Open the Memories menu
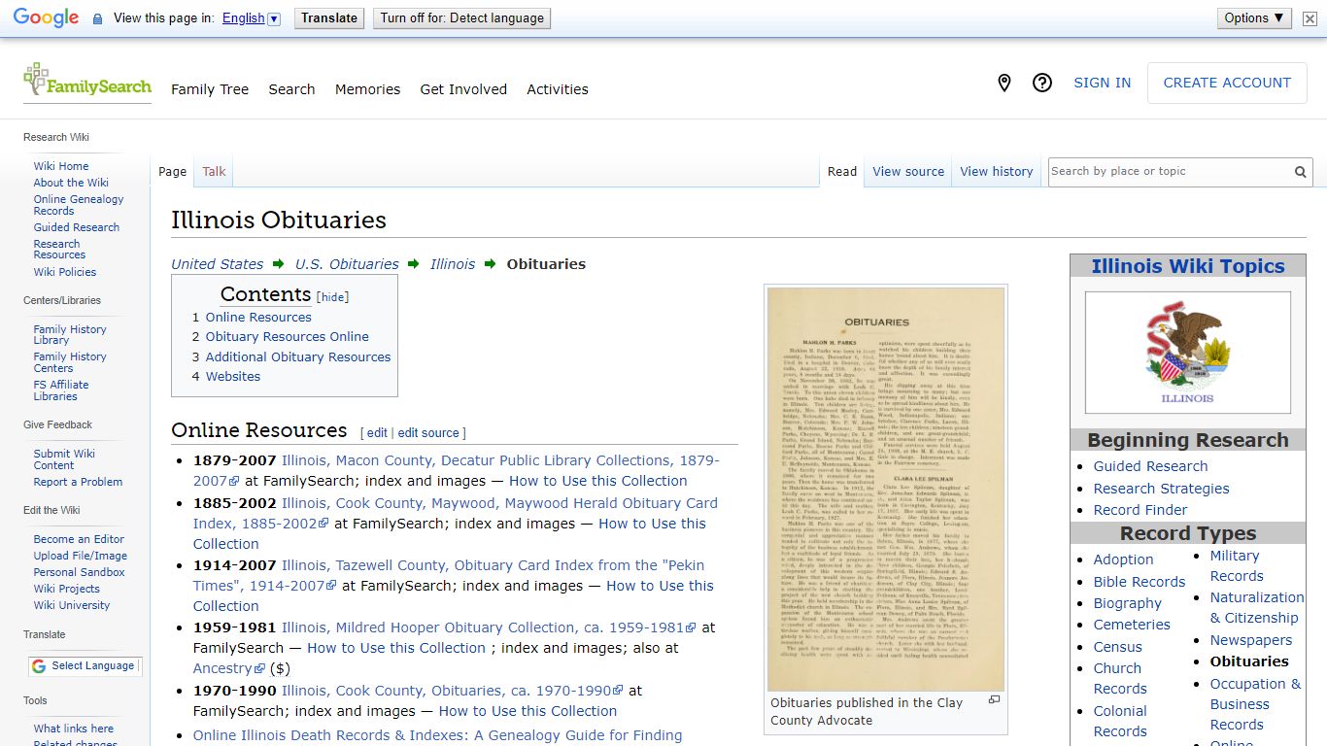Viewport: 1327px width, 746px height. pos(367,89)
